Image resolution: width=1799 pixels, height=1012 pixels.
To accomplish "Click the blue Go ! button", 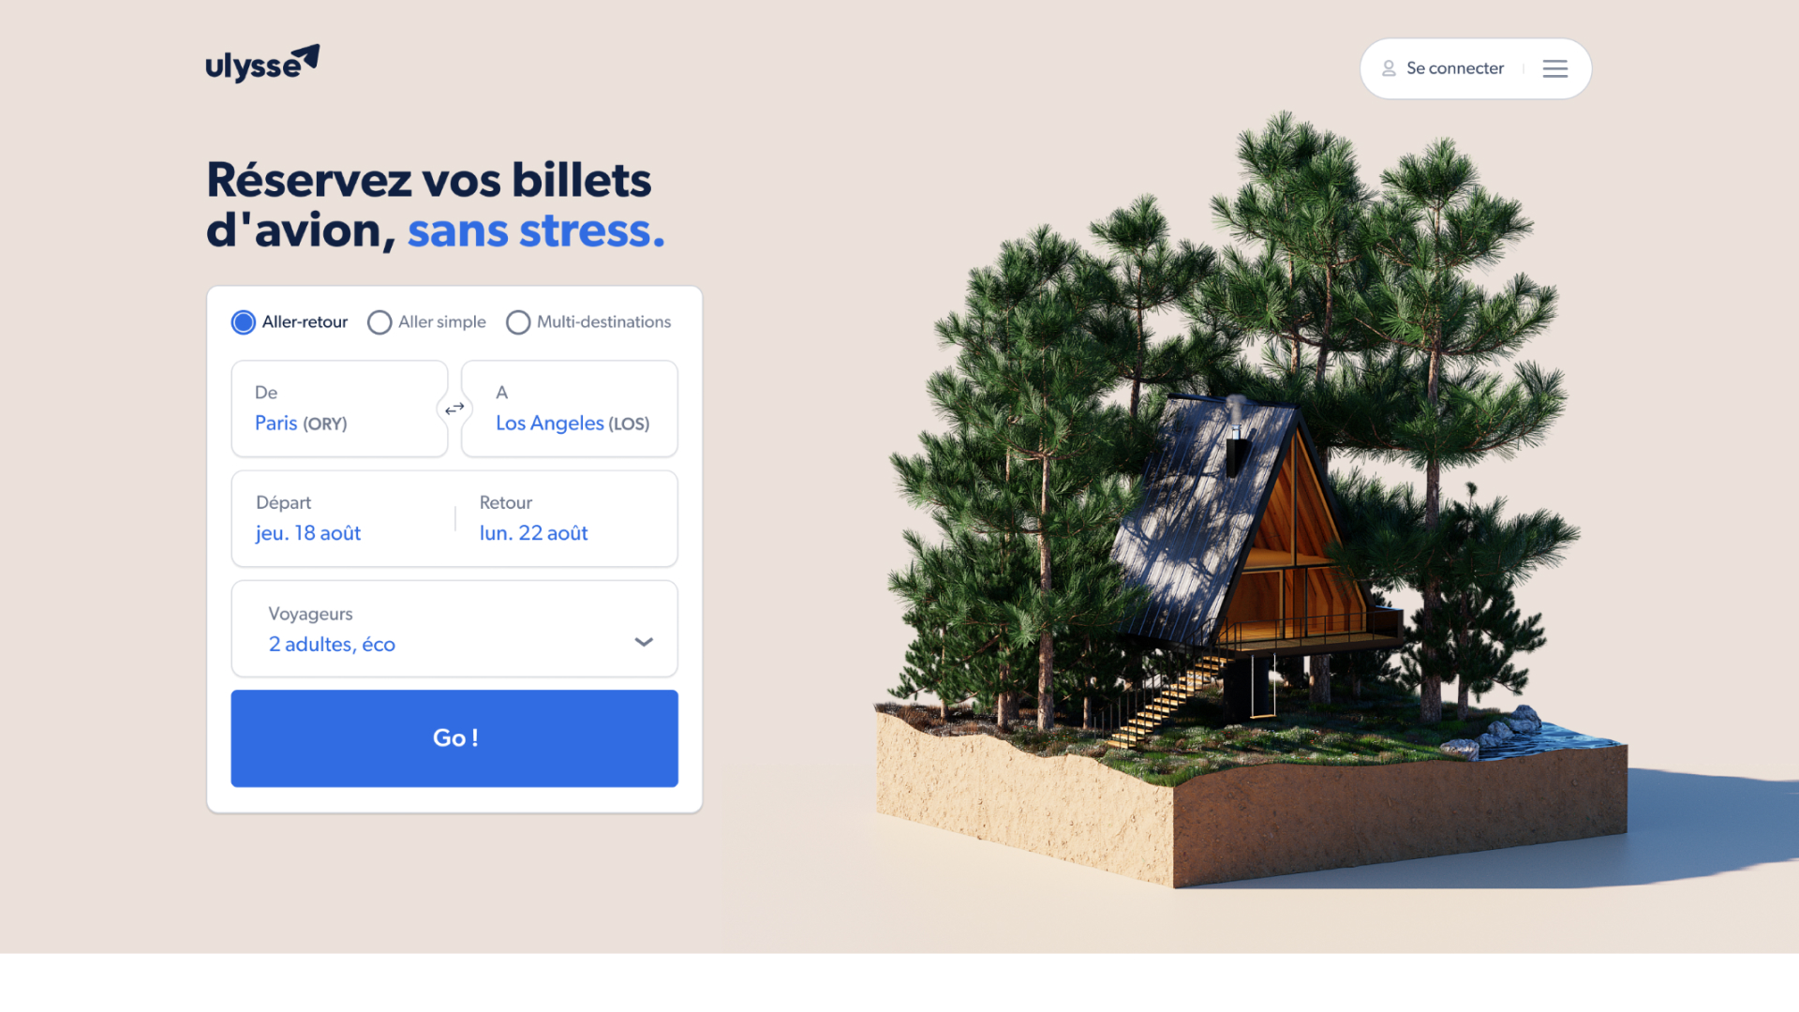I will [454, 738].
